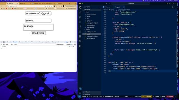Image resolution: width=179 pixels, height=100 pixels.
Task: Open the Apple menu
Action: (2, 1)
